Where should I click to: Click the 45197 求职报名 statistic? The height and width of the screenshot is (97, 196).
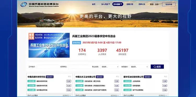click(x=122, y=52)
